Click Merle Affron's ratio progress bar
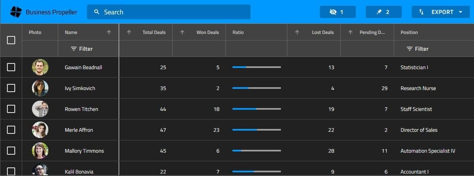Image resolution: width=474 pixels, height=176 pixels. [256, 130]
